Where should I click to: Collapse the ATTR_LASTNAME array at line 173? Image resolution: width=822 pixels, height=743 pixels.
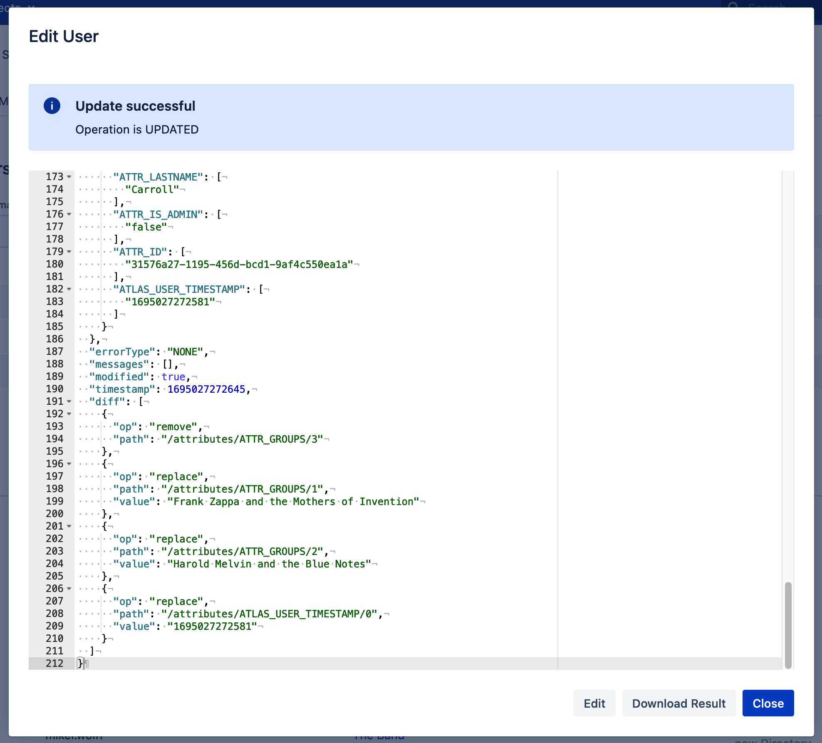coord(69,177)
